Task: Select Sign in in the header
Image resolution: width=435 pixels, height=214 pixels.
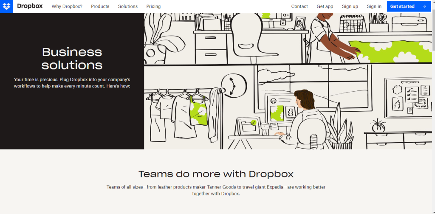Action: tap(374, 6)
